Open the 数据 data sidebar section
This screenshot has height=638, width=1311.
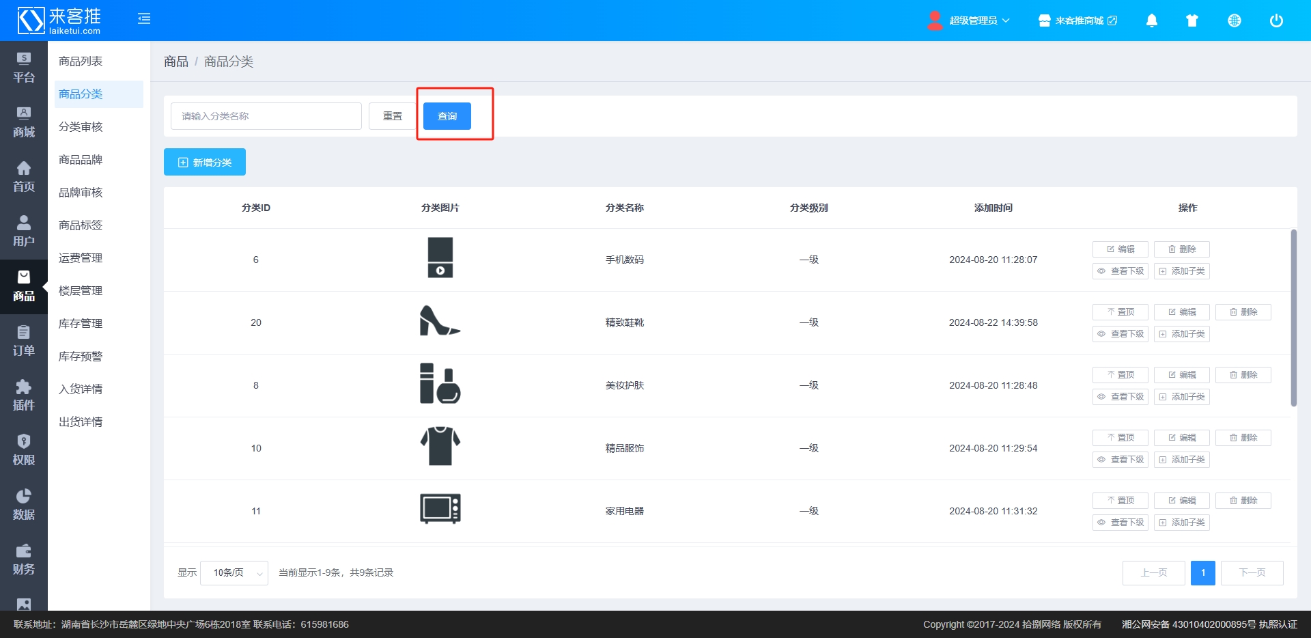click(24, 505)
